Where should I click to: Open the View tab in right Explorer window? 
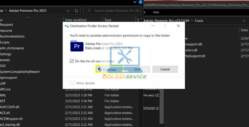pyautogui.click(x=156, y=12)
